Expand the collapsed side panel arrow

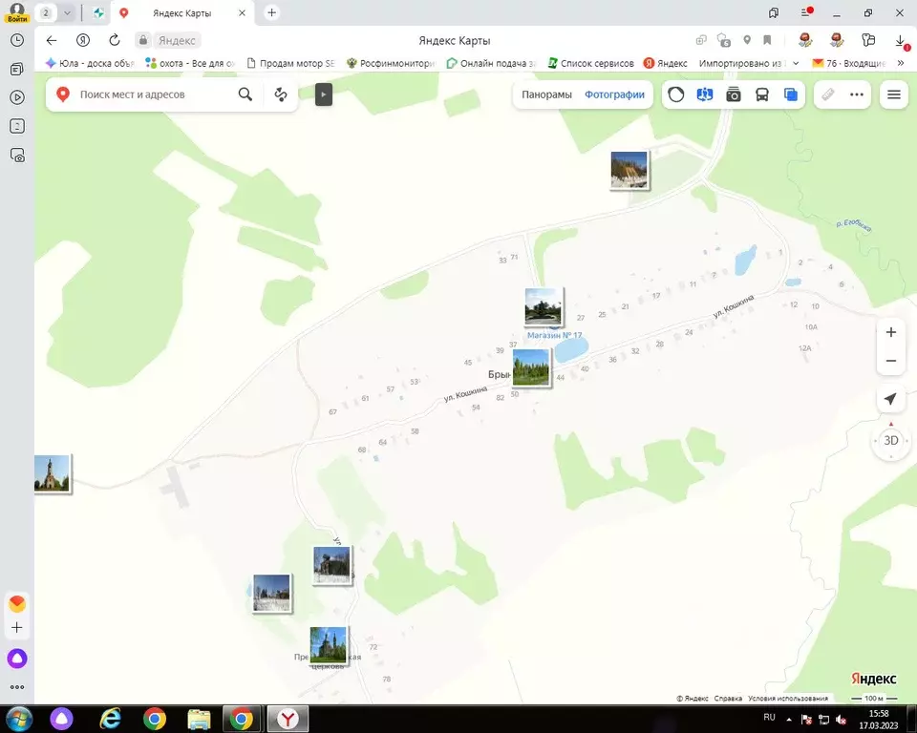(324, 94)
